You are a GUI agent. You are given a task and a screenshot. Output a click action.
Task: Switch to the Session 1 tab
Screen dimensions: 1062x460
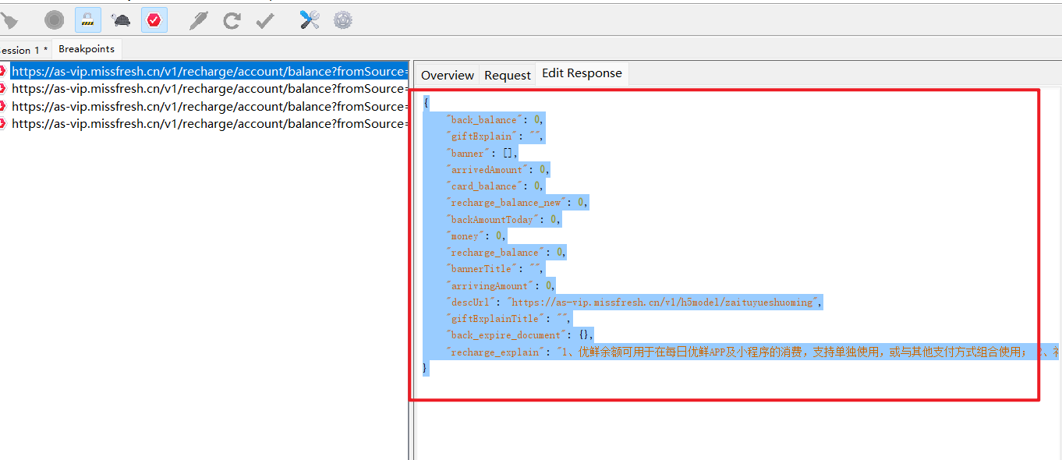click(x=25, y=50)
